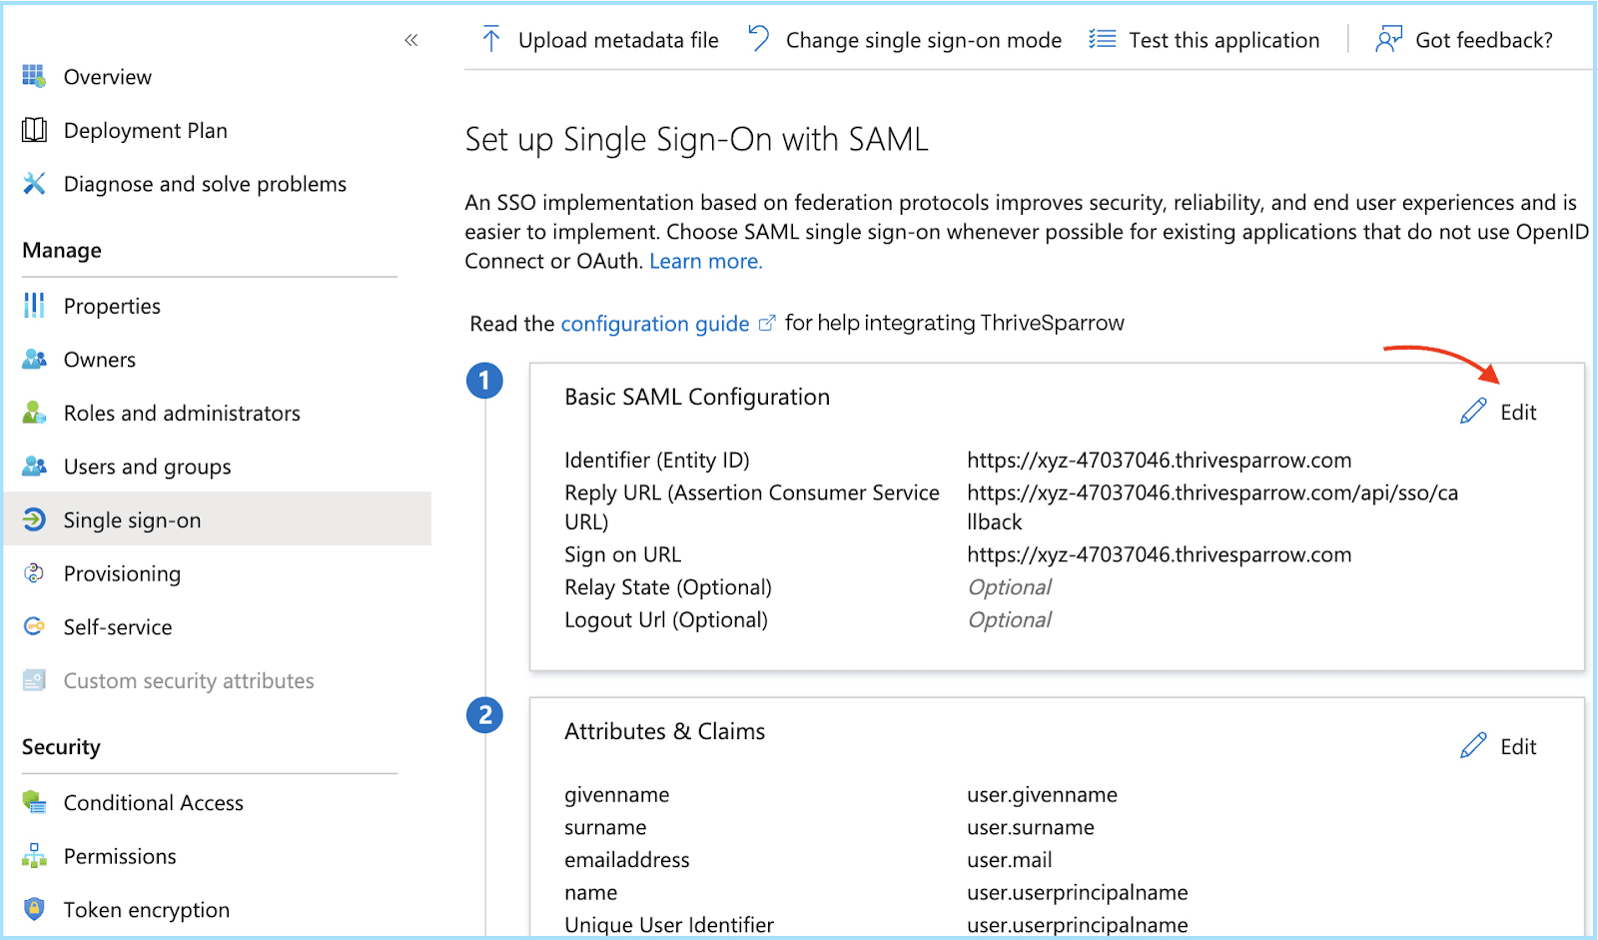
Task: Select the Single sign-on menu item
Action: coord(132,520)
